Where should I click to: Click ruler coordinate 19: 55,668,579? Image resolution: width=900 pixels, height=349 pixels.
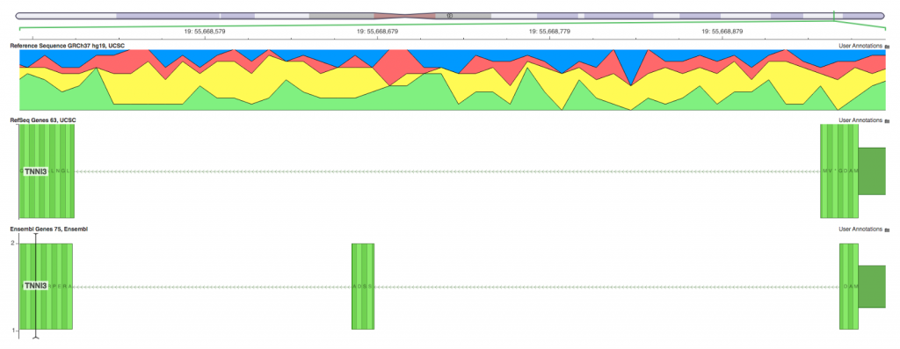pyautogui.click(x=205, y=33)
